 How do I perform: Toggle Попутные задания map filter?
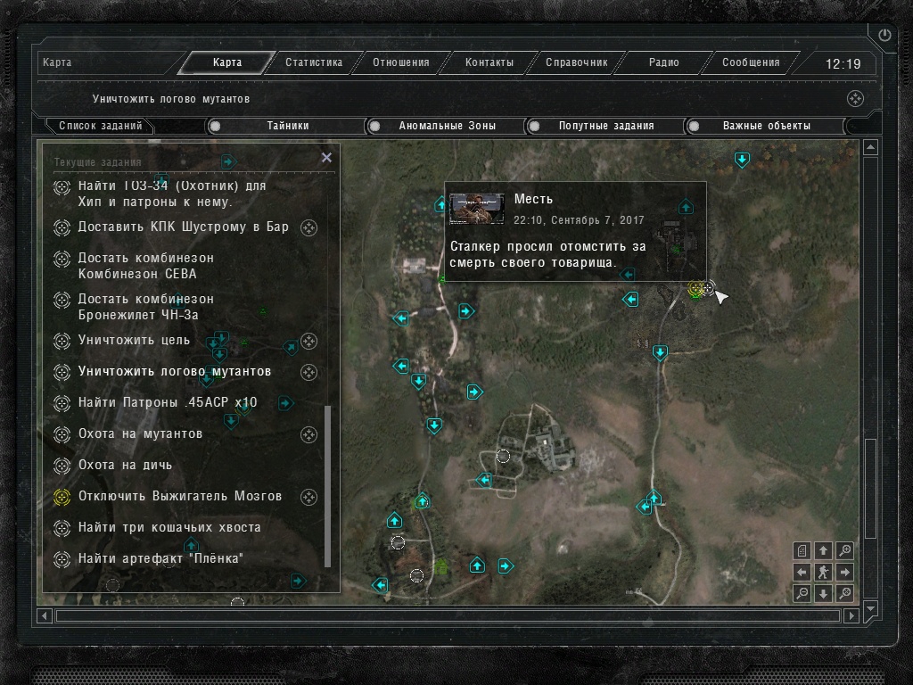pos(605,126)
